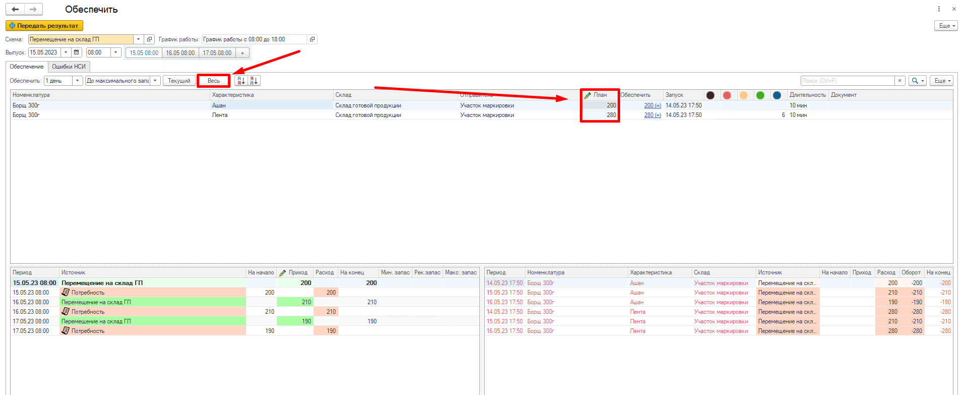Clear the search field with X
This screenshot has width=963, height=395.
[x=900, y=81]
